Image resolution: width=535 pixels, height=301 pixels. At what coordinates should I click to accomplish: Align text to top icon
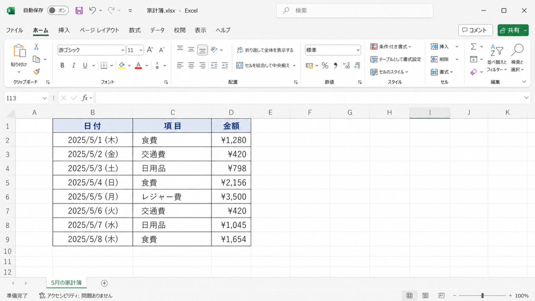coord(180,49)
